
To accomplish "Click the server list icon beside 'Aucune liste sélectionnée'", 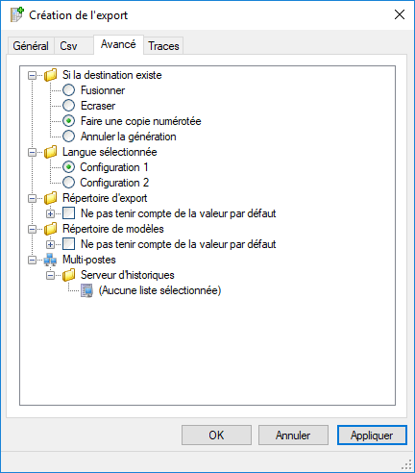I will coord(86,290).
